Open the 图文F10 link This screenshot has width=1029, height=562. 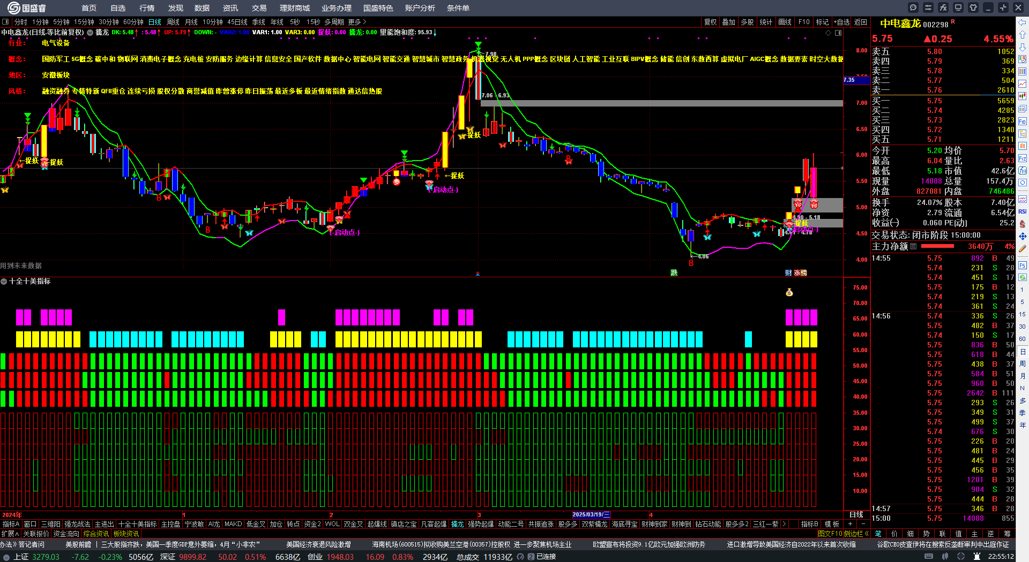point(830,534)
